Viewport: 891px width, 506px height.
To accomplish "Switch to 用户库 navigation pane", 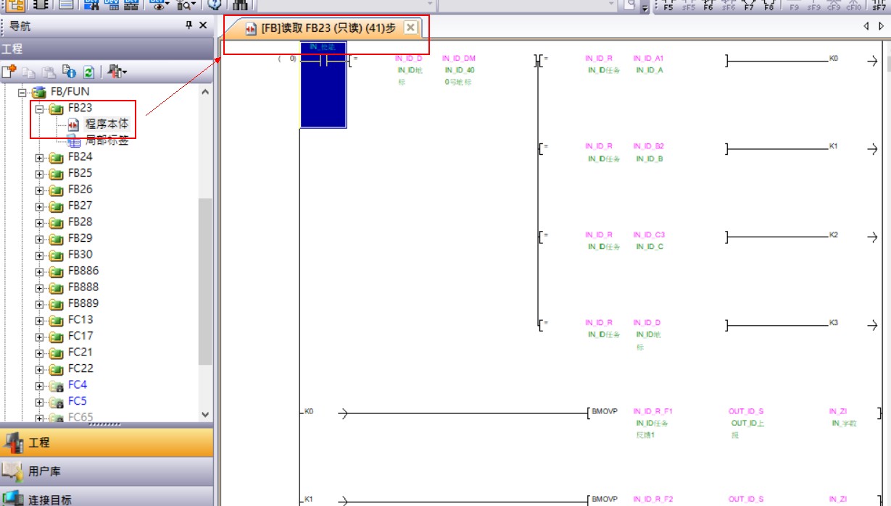I will pos(45,471).
